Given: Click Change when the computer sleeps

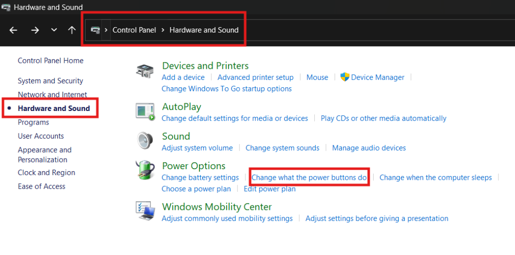Looking at the screenshot, I should click(436, 177).
